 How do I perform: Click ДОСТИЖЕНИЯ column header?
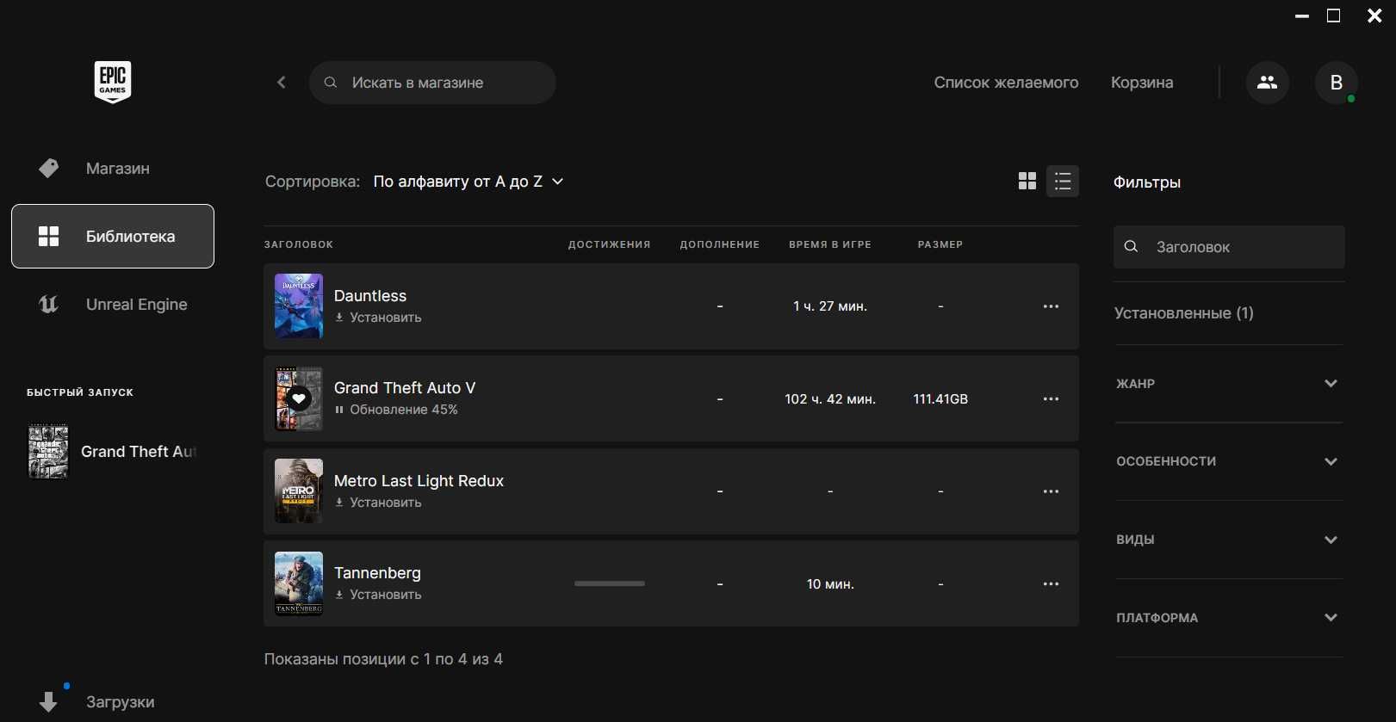click(x=609, y=244)
